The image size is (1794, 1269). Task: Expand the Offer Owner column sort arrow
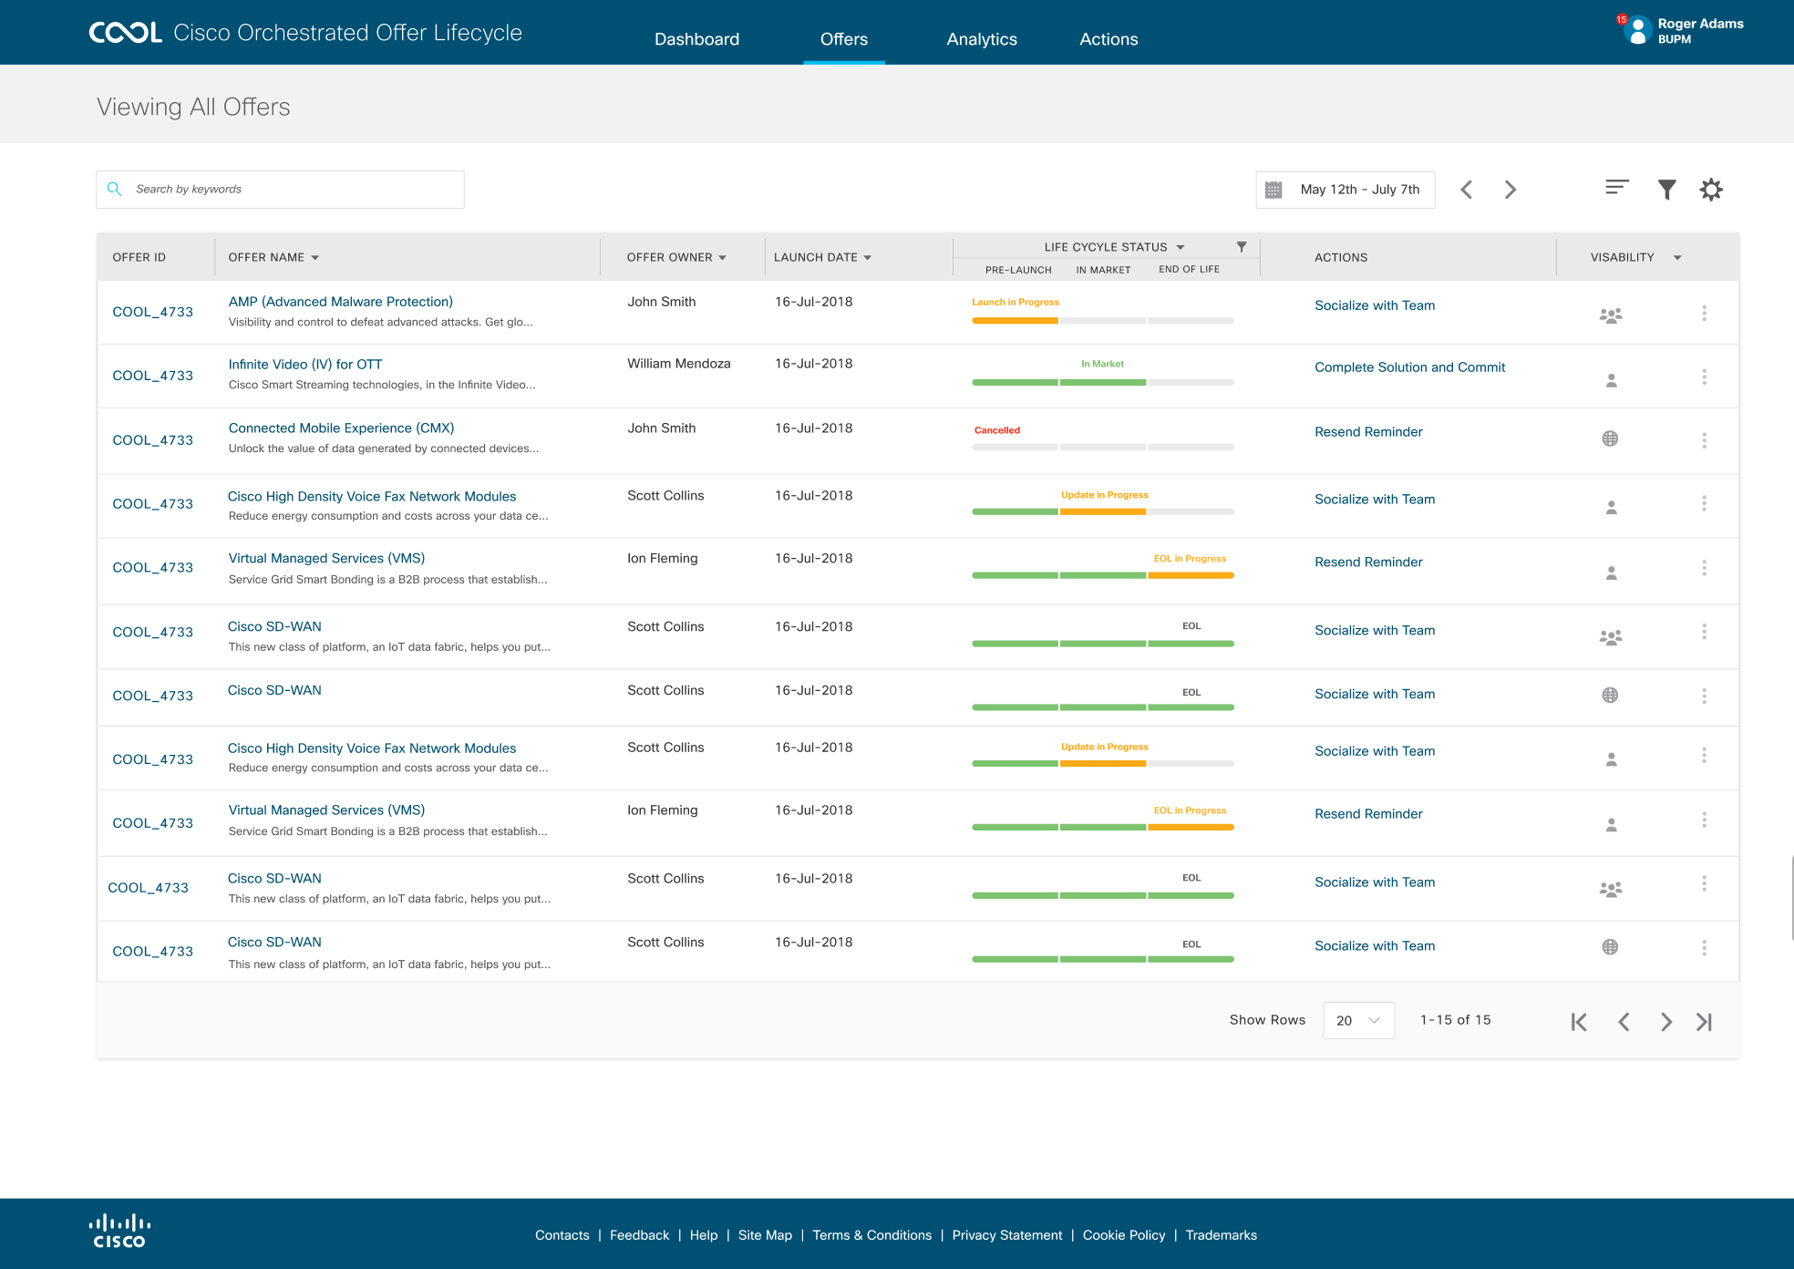click(x=723, y=258)
